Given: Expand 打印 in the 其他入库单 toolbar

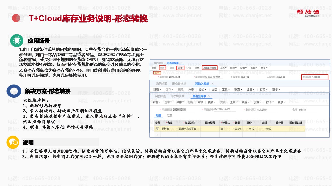Looking at the screenshot, I should [x=263, y=90].
